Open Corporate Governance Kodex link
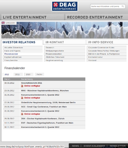 point(107,48)
